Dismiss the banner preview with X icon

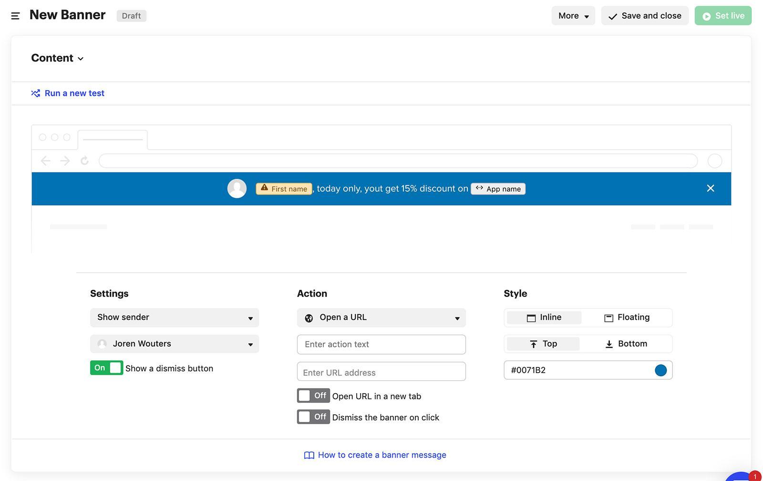[711, 188]
